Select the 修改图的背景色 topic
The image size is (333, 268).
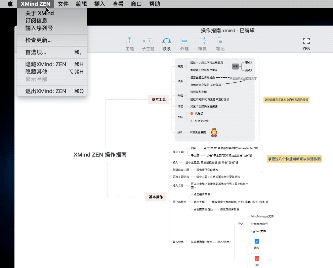coord(230,209)
